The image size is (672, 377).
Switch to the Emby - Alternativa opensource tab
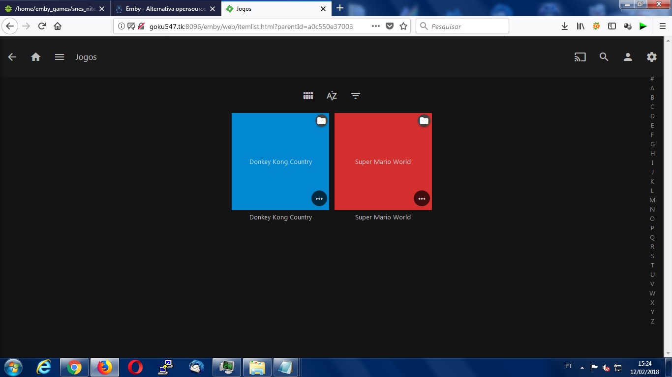pos(165,9)
